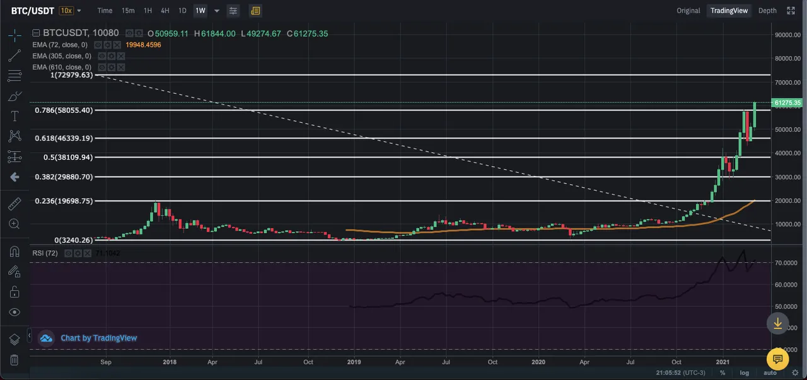The image size is (807, 380).
Task: Select the 1H interval
Action: (x=148, y=11)
